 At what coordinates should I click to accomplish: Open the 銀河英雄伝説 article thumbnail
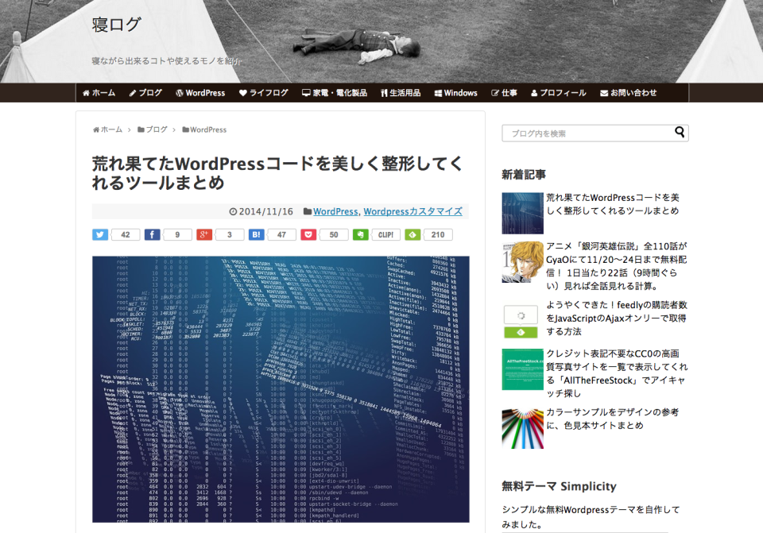pyautogui.click(x=522, y=262)
